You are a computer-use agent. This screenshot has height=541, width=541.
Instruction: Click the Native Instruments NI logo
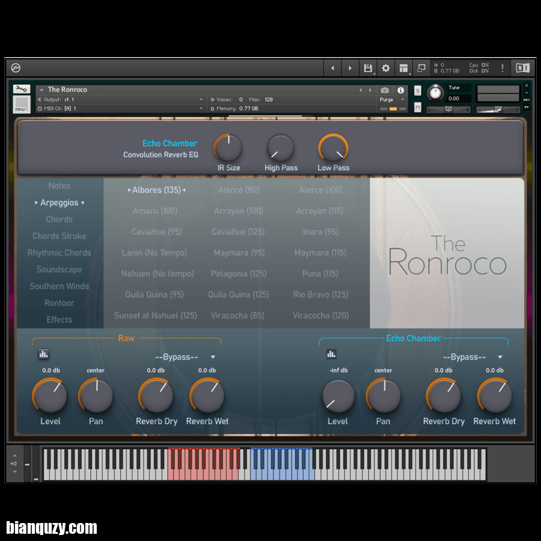pos(522,68)
